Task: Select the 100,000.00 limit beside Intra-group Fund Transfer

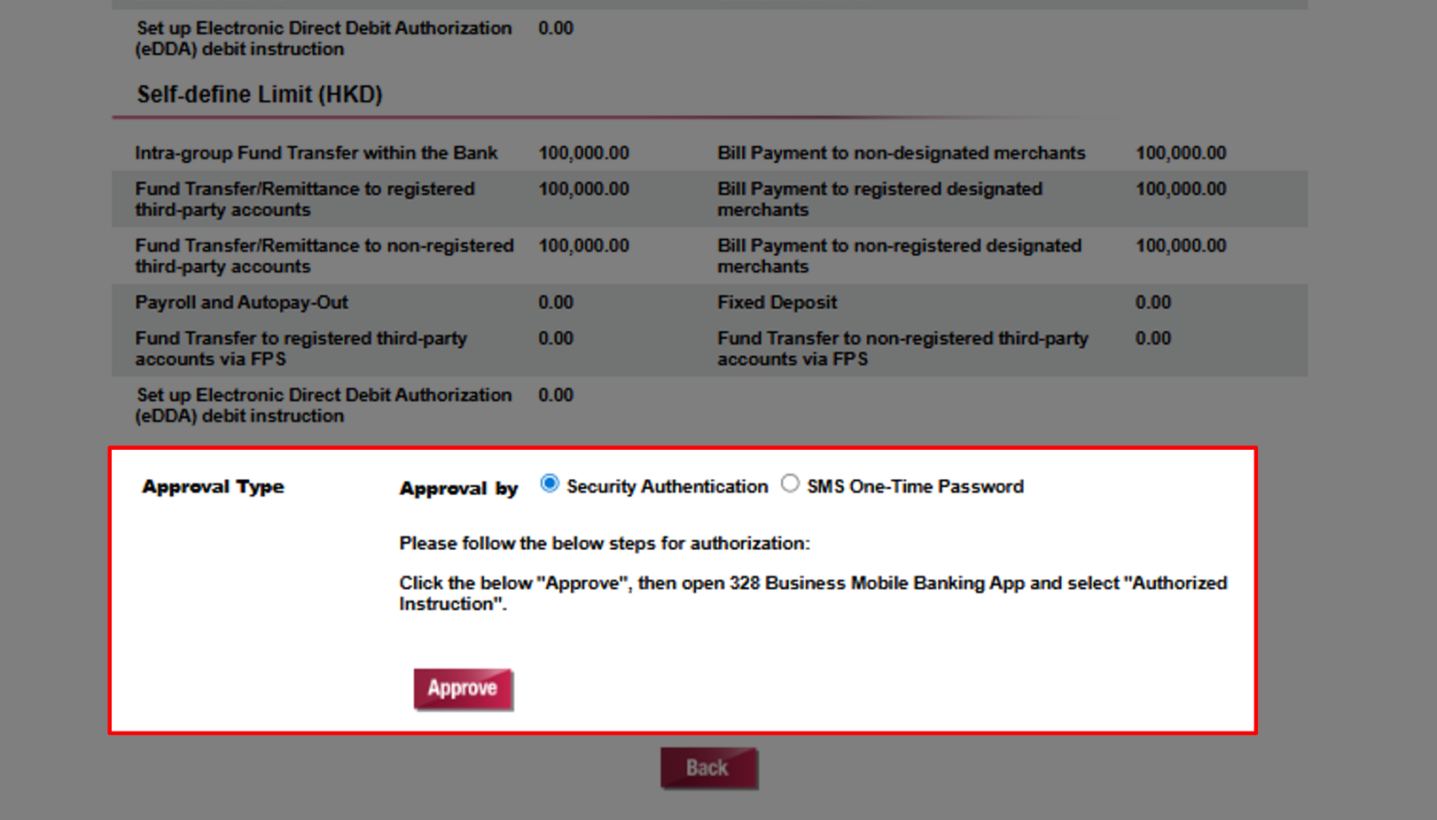Action: [583, 152]
